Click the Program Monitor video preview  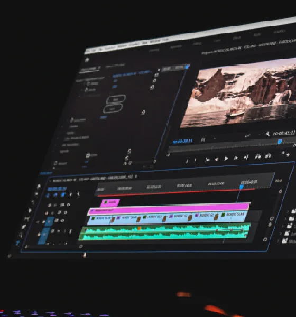pos(238,93)
